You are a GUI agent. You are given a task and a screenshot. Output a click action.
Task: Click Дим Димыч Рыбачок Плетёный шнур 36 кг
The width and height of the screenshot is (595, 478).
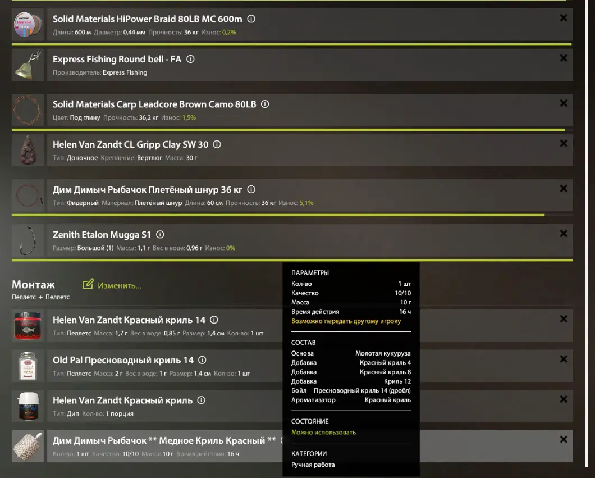point(147,189)
